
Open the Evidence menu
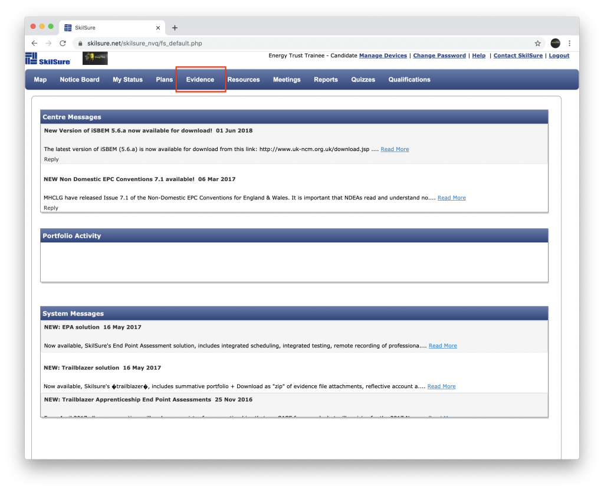[x=201, y=80]
